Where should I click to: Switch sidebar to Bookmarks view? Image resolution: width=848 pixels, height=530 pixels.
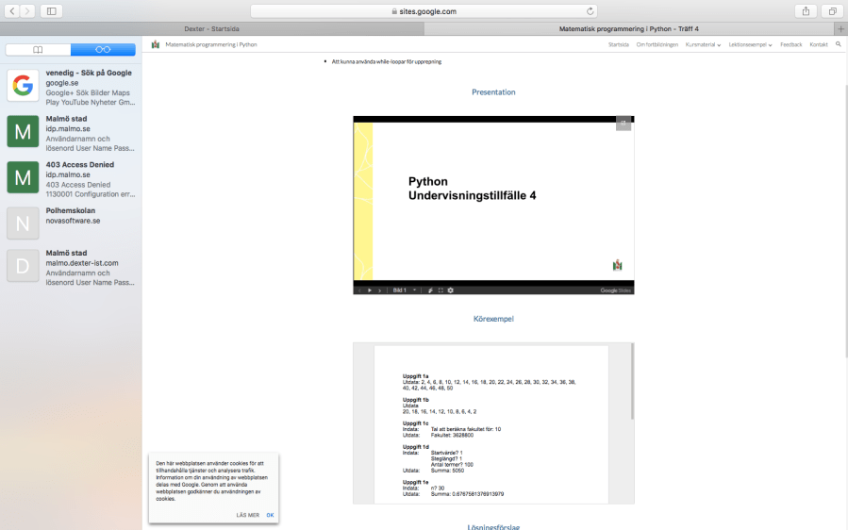[x=38, y=49]
